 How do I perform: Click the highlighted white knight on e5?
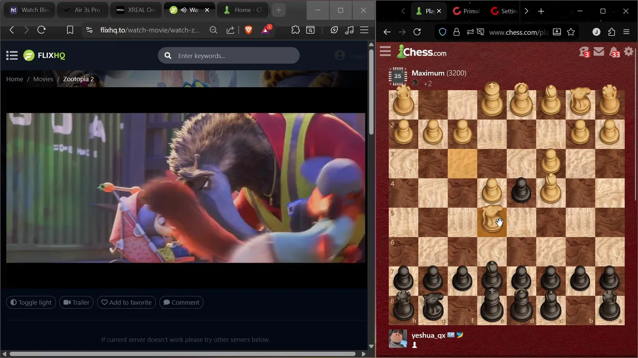click(x=492, y=222)
